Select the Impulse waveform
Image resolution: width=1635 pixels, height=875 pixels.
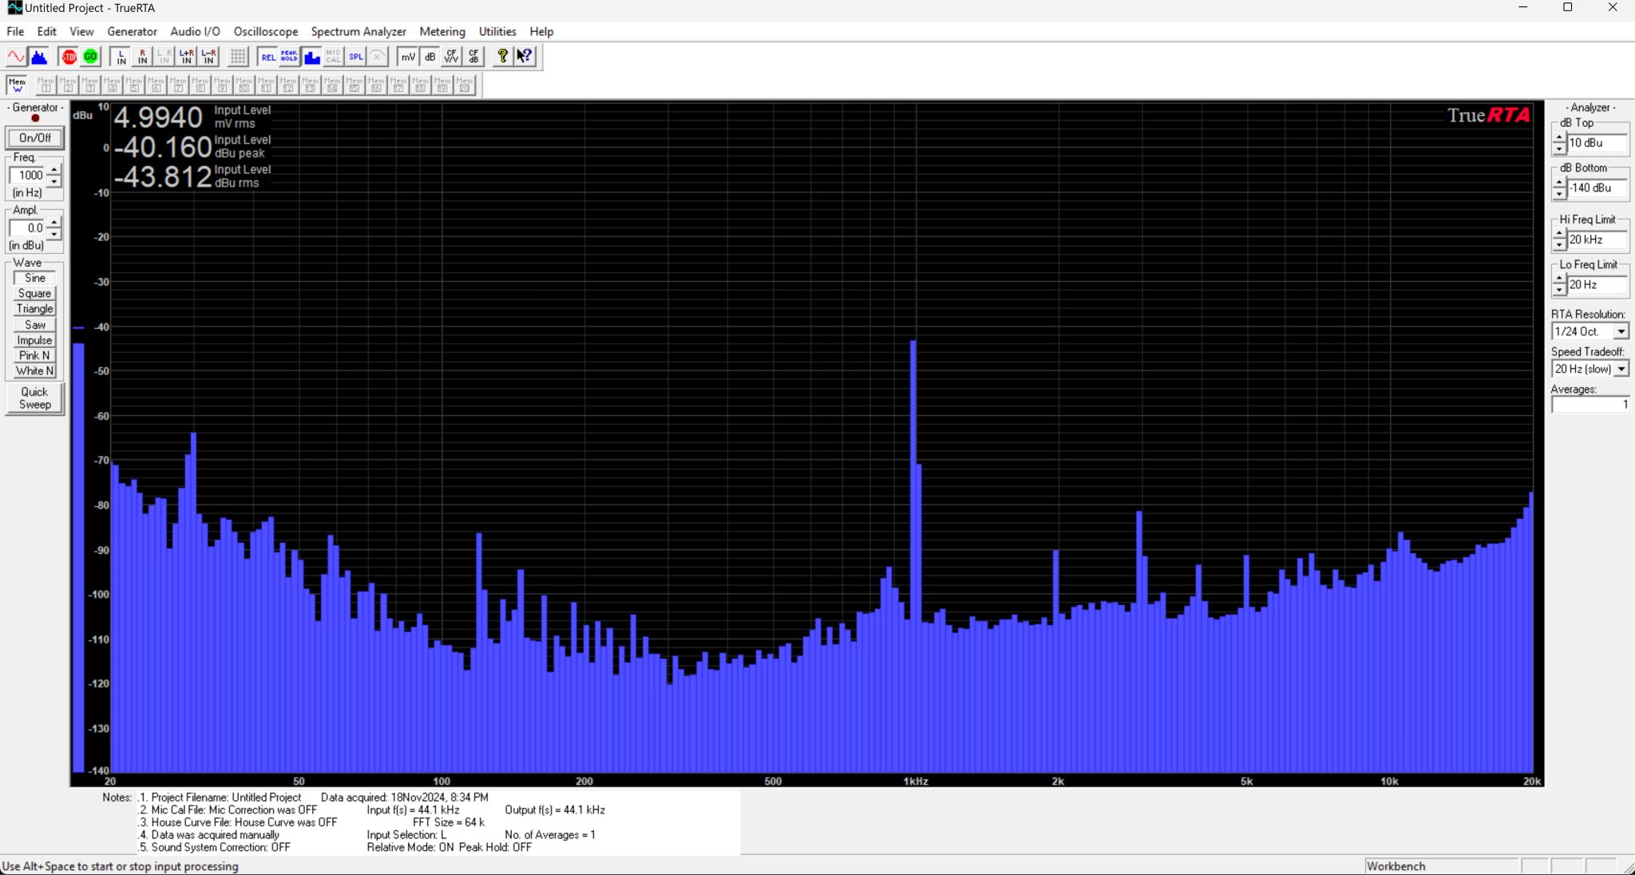click(34, 340)
